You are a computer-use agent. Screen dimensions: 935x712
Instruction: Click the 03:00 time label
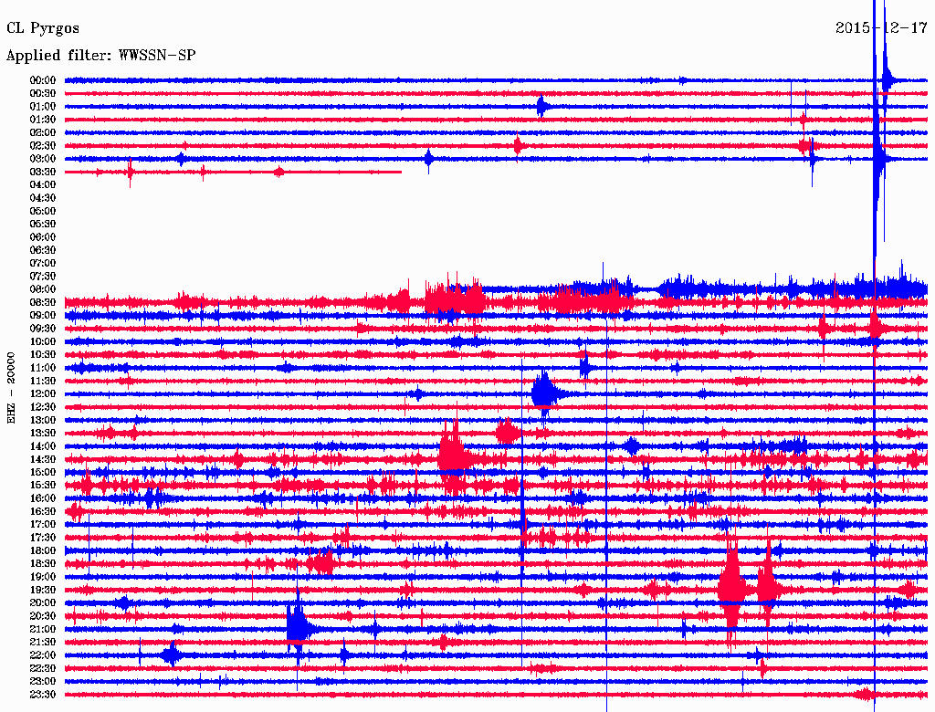[43, 159]
